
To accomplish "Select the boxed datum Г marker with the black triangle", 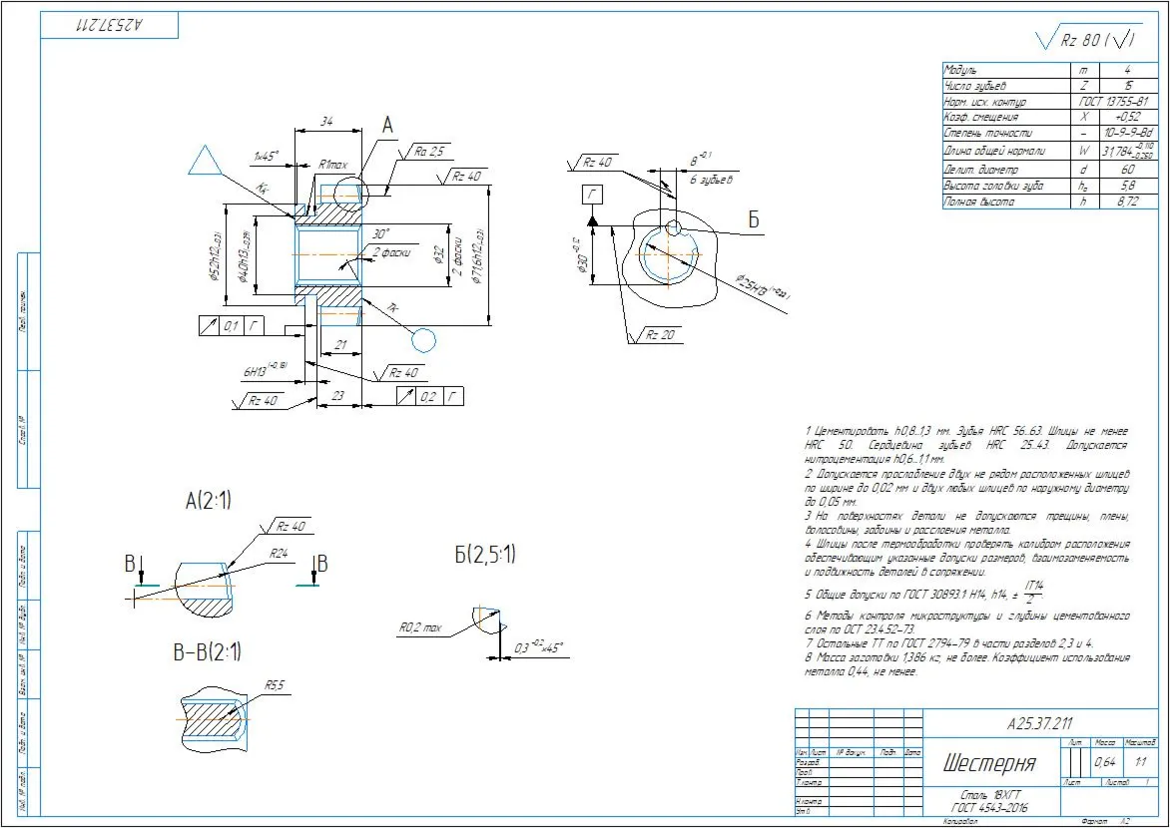I will click(592, 196).
